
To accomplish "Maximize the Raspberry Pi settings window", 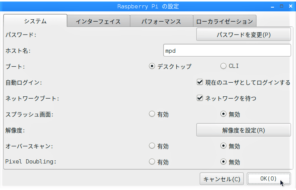I will [282, 6].
